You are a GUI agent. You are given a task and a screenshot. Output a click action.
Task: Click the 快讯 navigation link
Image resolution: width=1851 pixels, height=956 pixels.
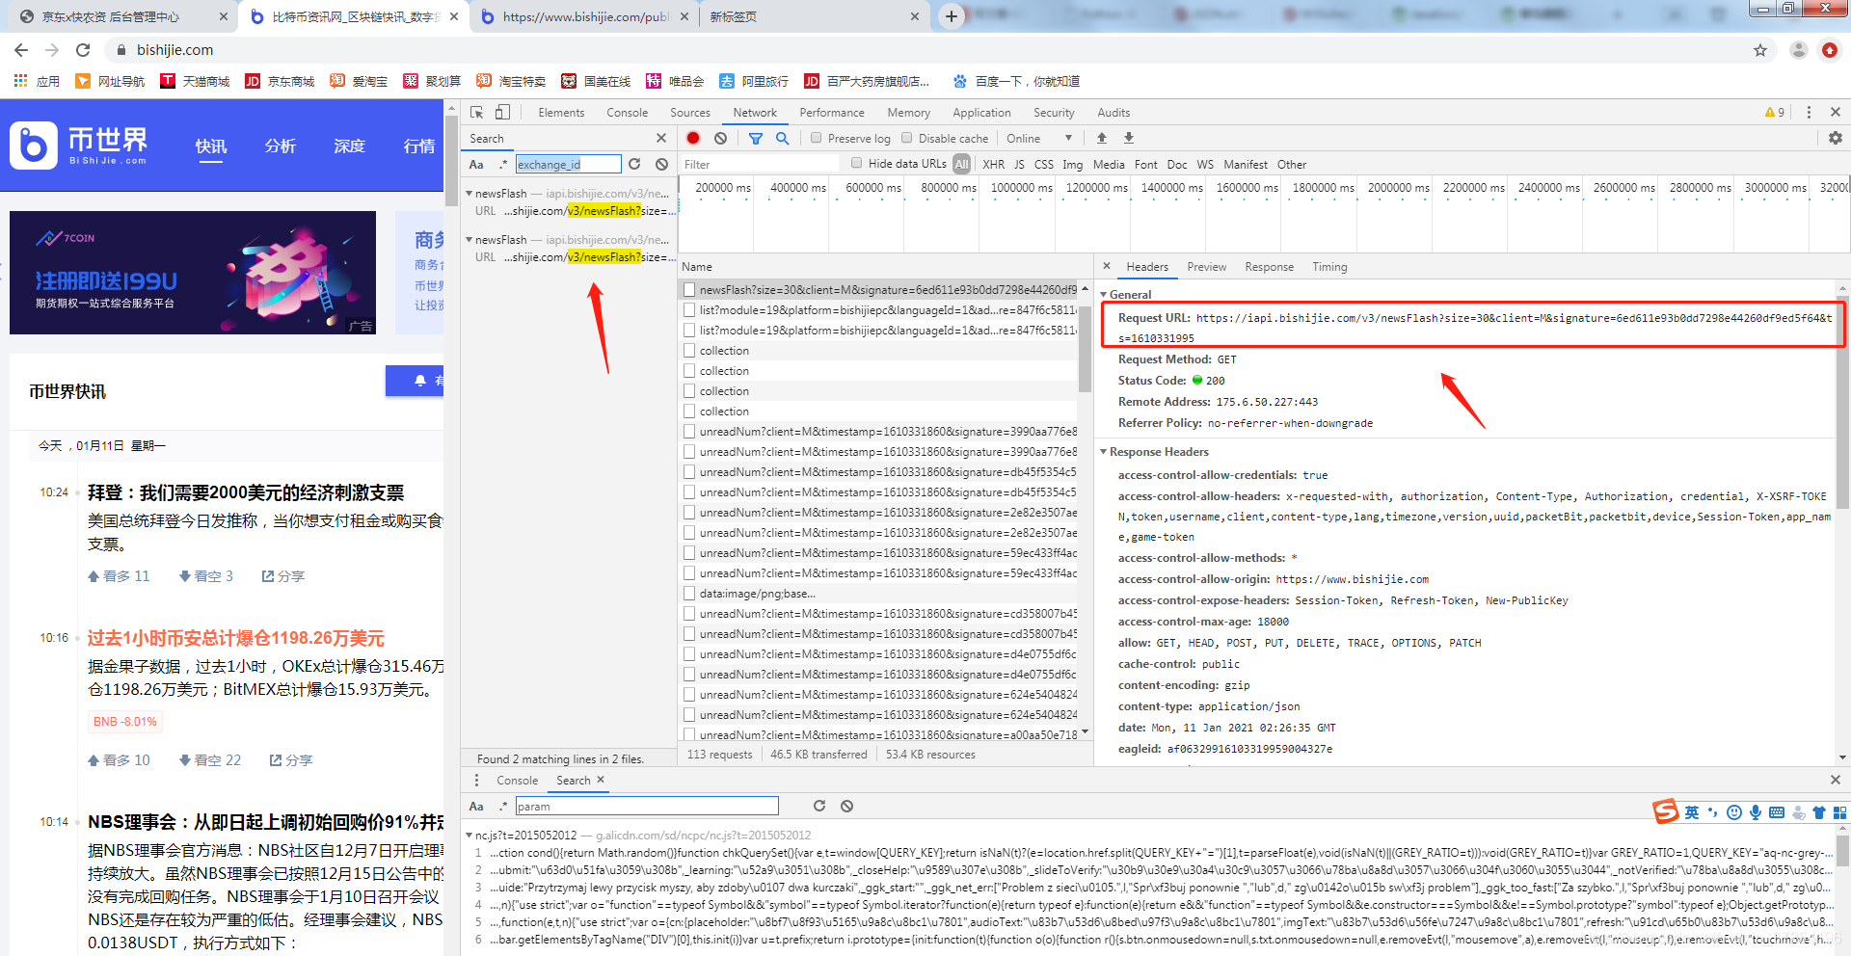click(211, 146)
